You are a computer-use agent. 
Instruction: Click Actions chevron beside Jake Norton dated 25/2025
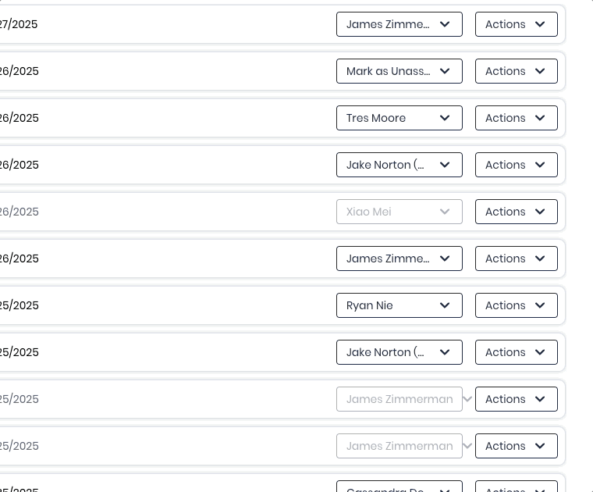tap(540, 352)
